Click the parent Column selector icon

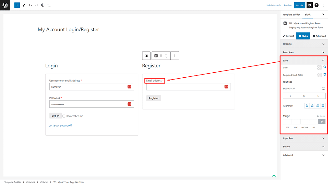(146, 56)
